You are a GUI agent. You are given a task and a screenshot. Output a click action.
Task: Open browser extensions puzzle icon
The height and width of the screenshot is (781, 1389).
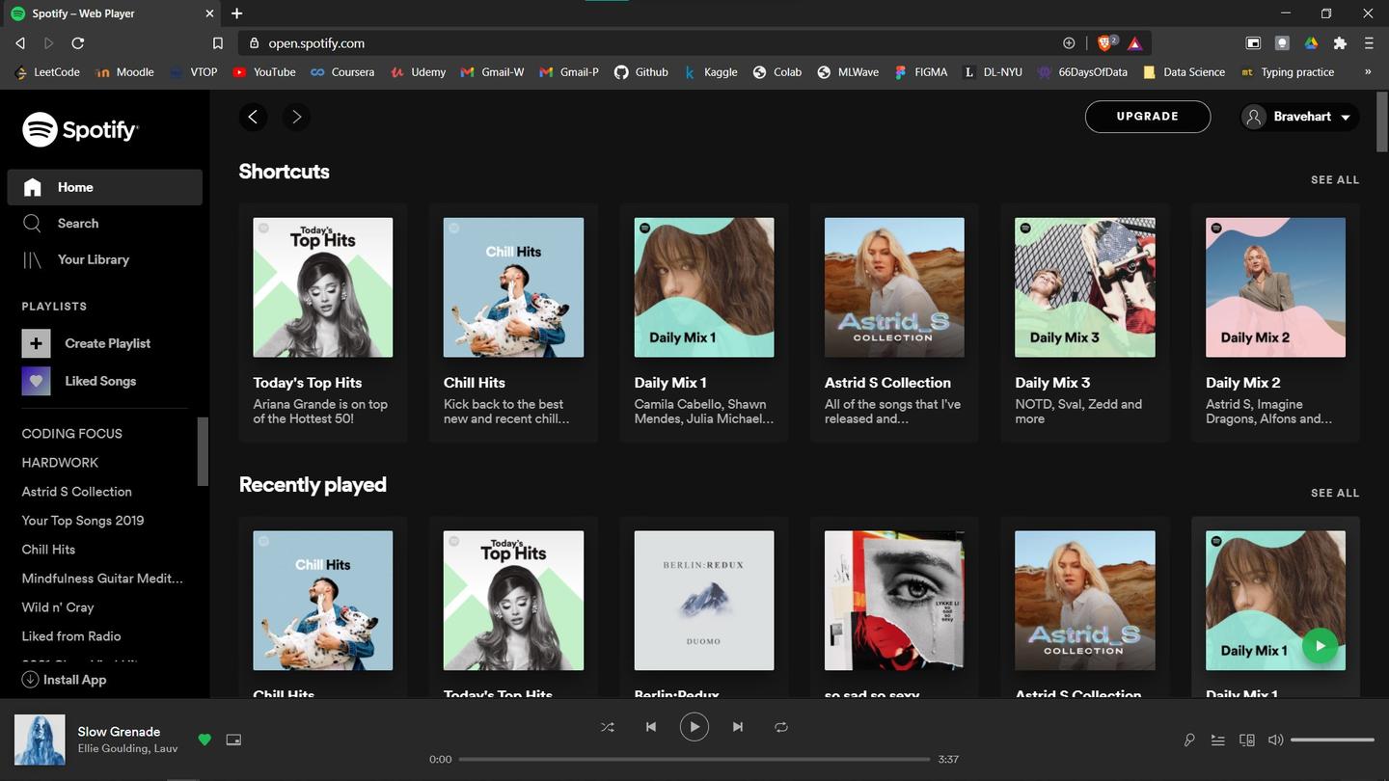click(x=1340, y=43)
